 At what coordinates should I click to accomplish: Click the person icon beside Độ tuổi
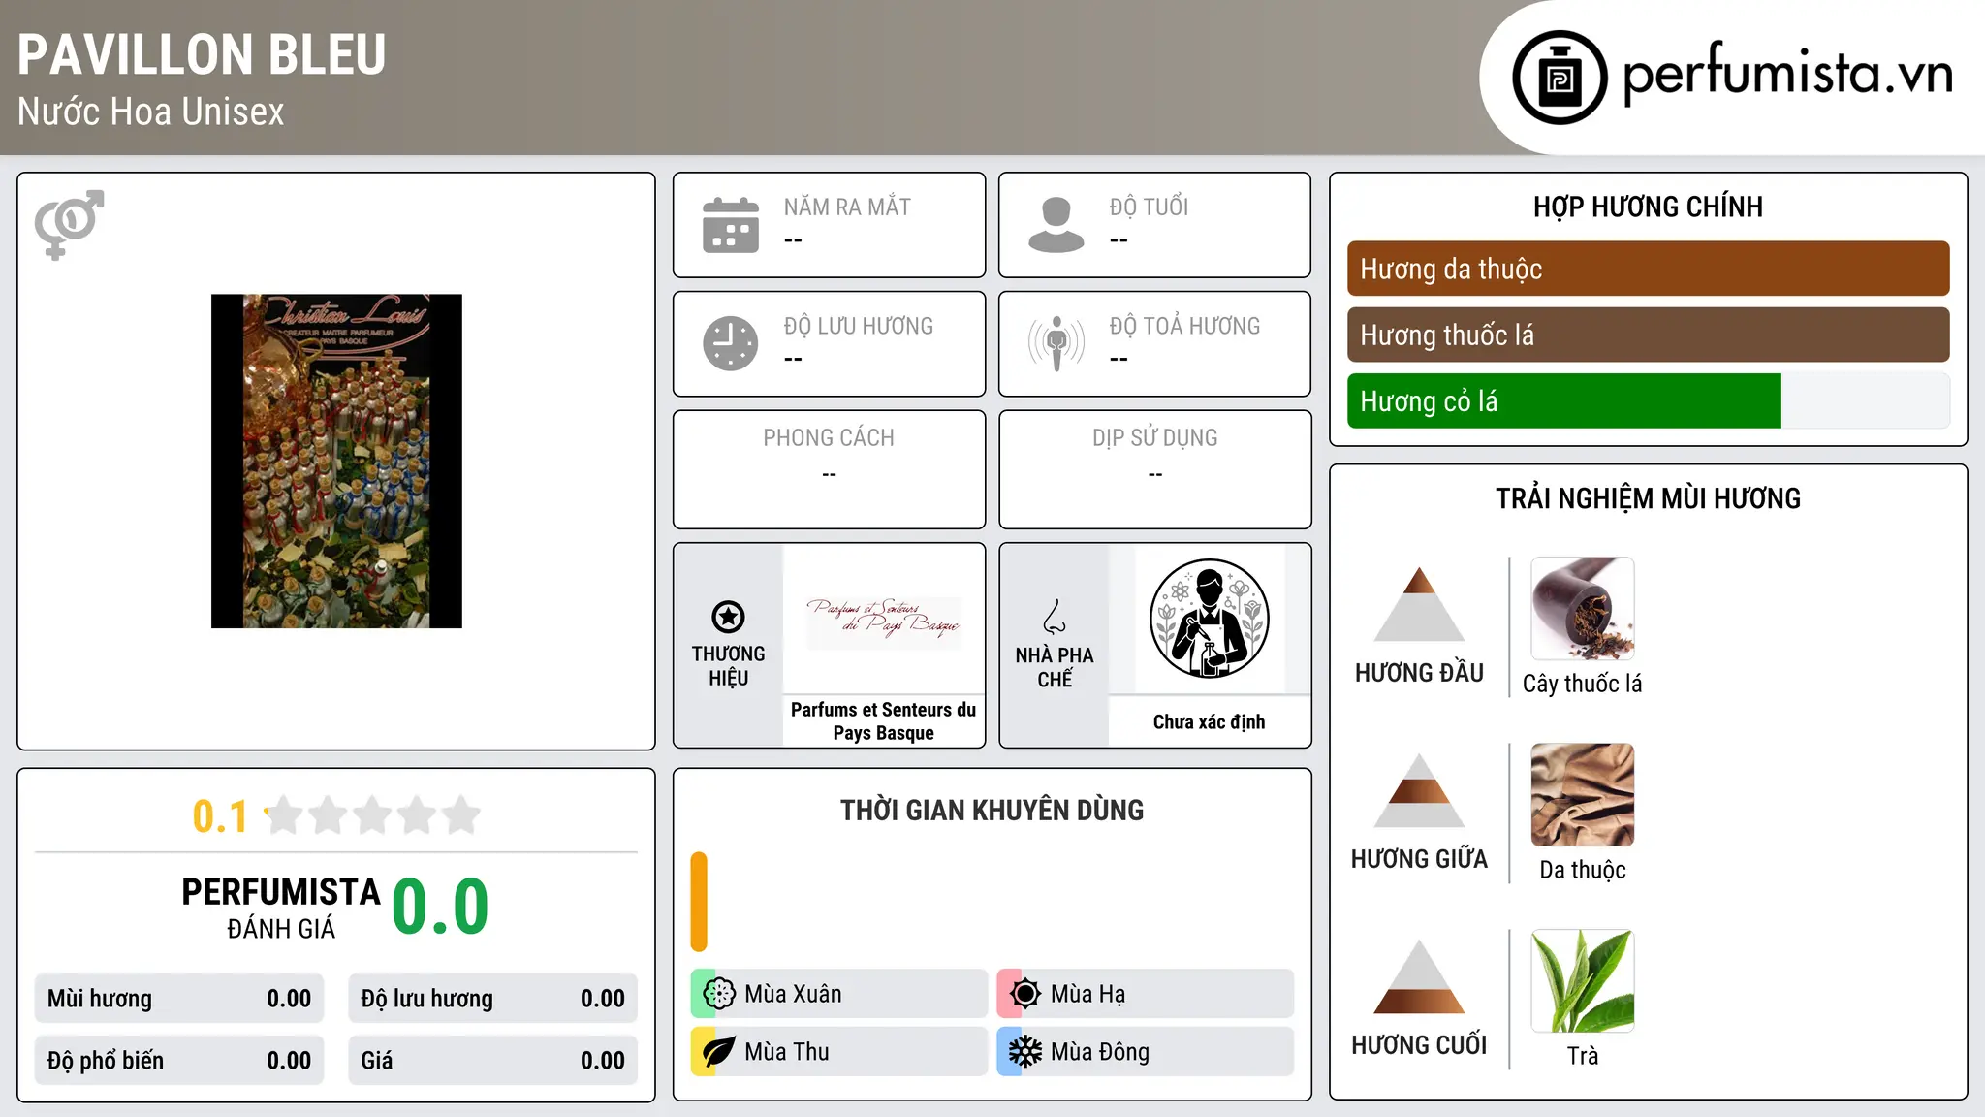click(1056, 225)
